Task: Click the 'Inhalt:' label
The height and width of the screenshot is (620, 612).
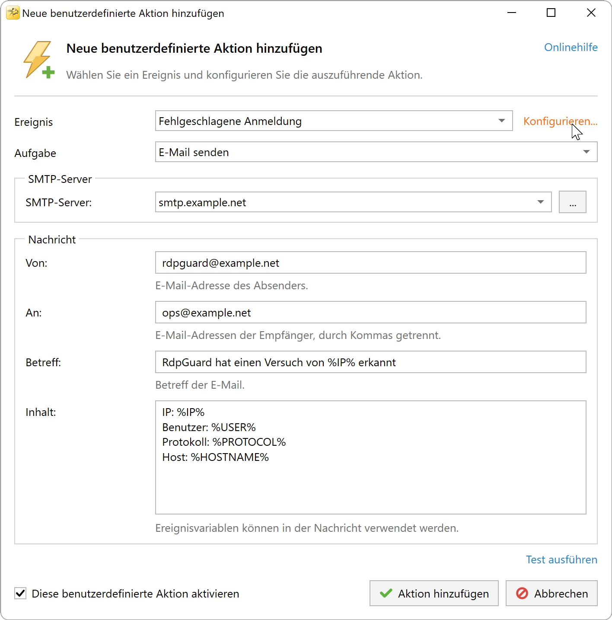Action: tap(41, 412)
